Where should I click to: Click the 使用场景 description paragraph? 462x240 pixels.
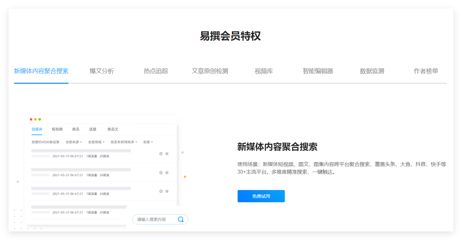342,168
